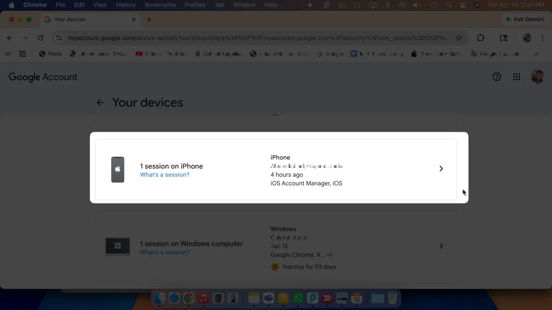Screen dimensions: 552x310
Task: Click What's a session link under iPhone
Action: pos(164,175)
